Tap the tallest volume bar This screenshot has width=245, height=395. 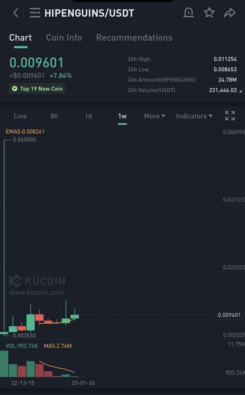pos(4,364)
